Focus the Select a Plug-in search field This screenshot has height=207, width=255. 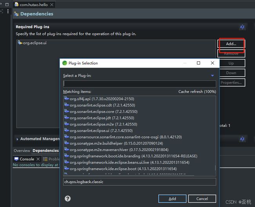coord(140,84)
